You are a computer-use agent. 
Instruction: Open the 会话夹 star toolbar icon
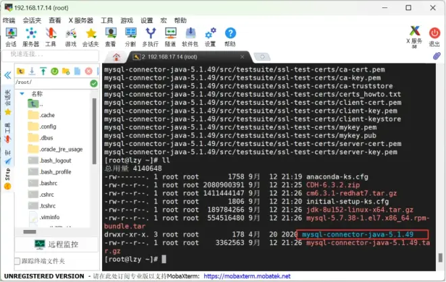[91, 37]
